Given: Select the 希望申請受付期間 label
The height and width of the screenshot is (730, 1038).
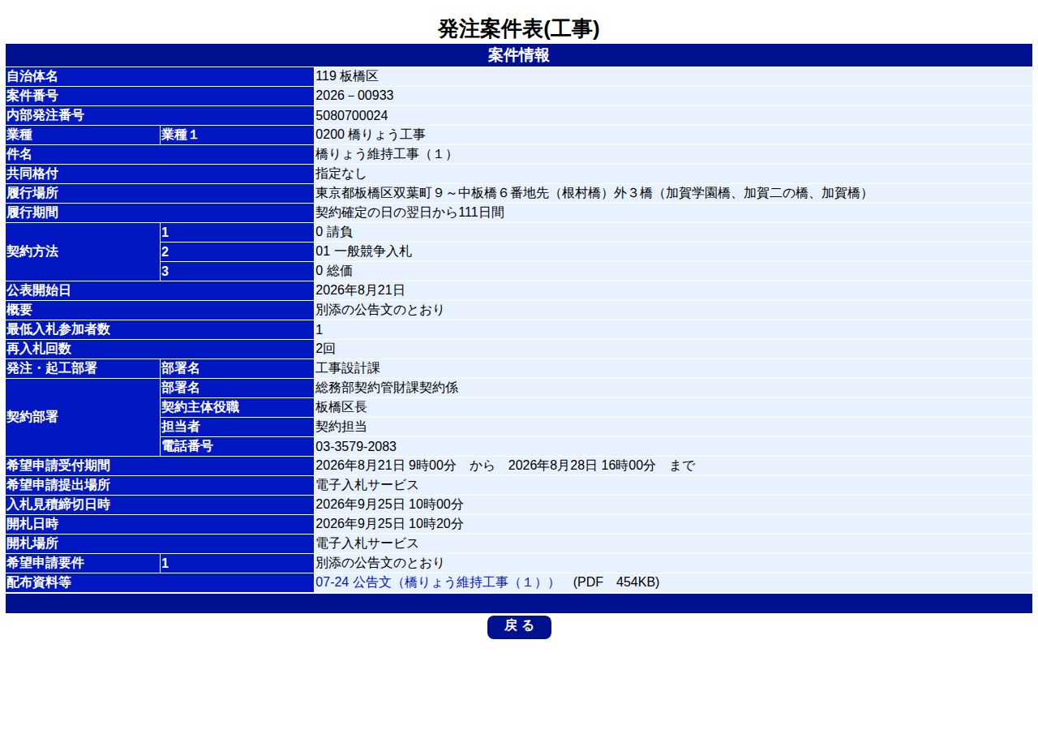Looking at the screenshot, I should [x=58, y=466].
